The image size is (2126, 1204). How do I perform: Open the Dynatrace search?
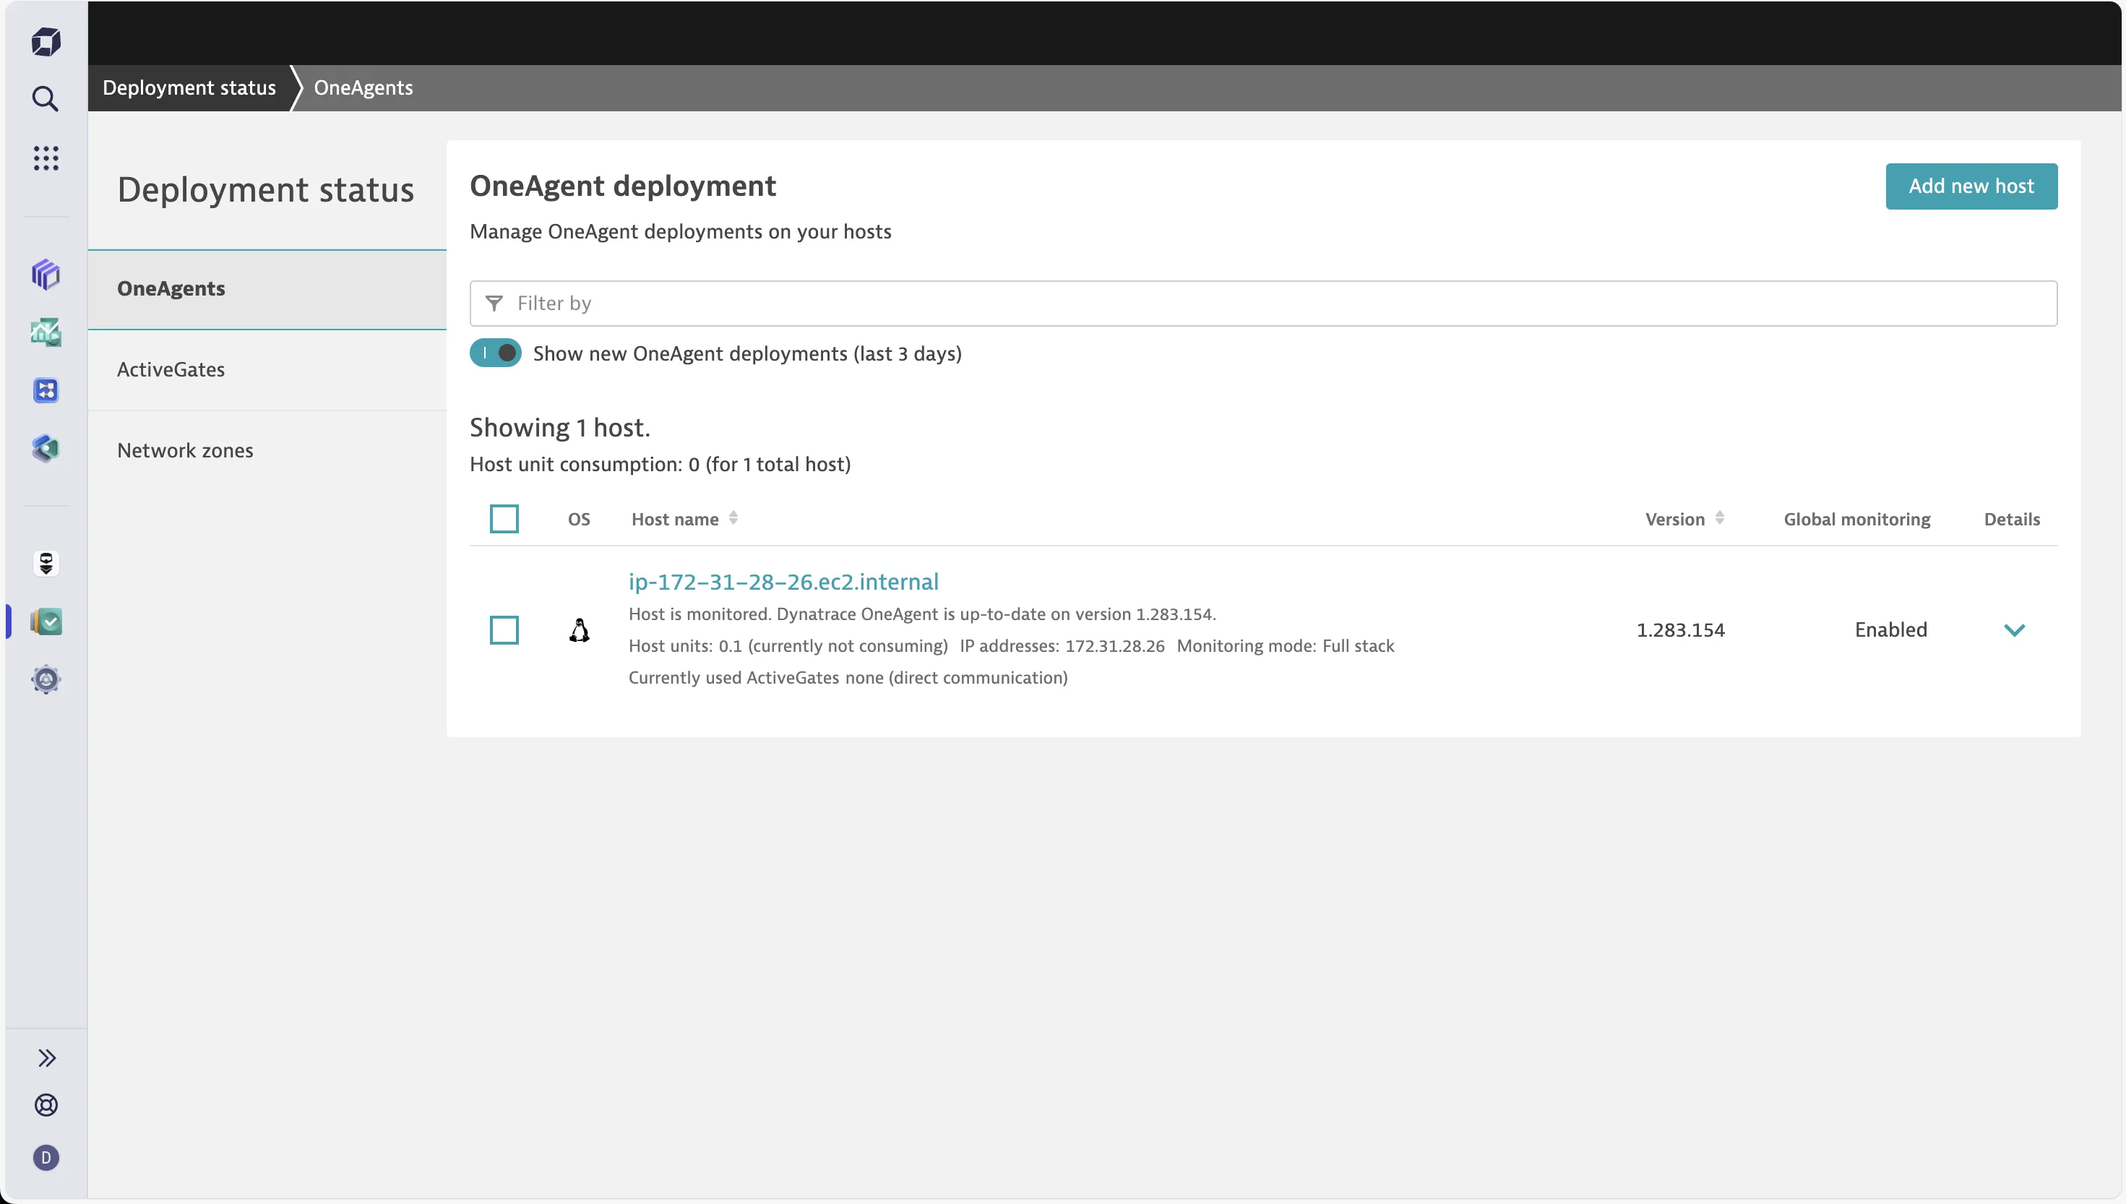tap(46, 98)
